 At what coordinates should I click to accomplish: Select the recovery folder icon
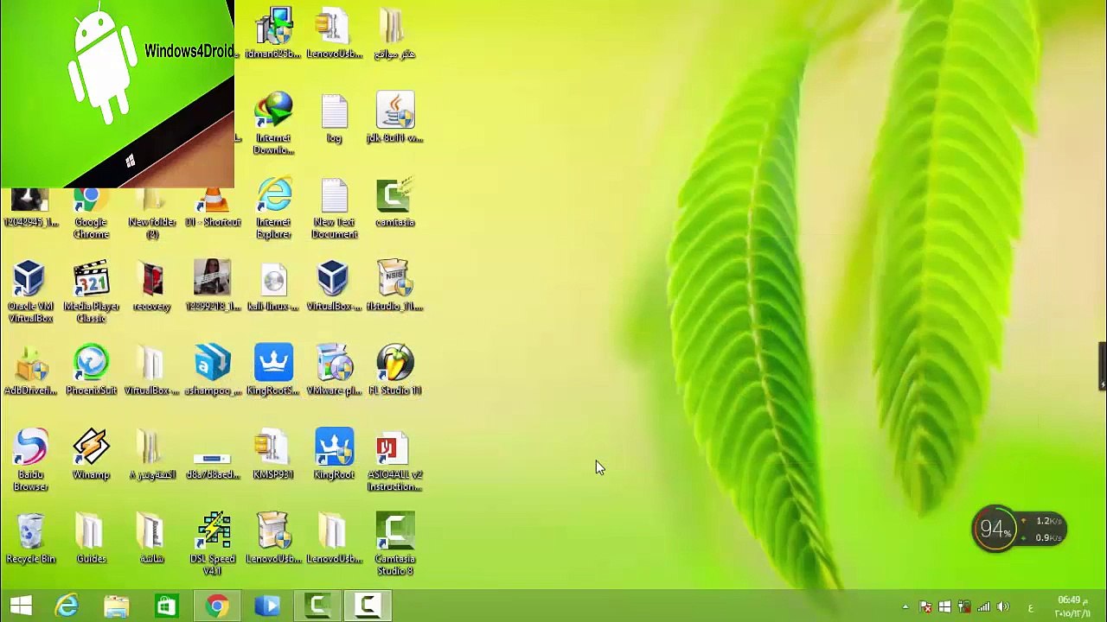[x=152, y=287]
